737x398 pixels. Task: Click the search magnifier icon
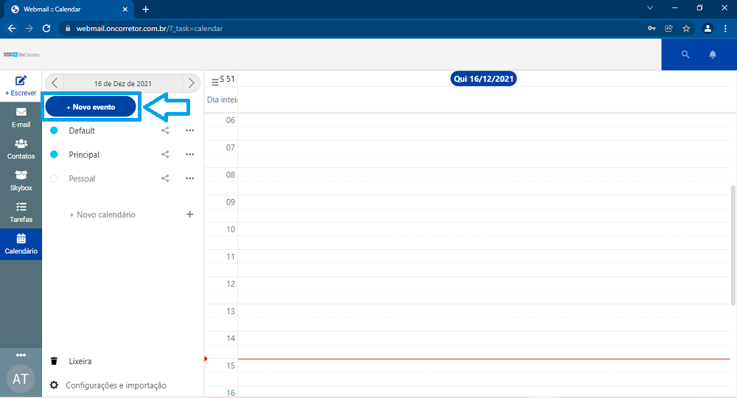coord(685,55)
